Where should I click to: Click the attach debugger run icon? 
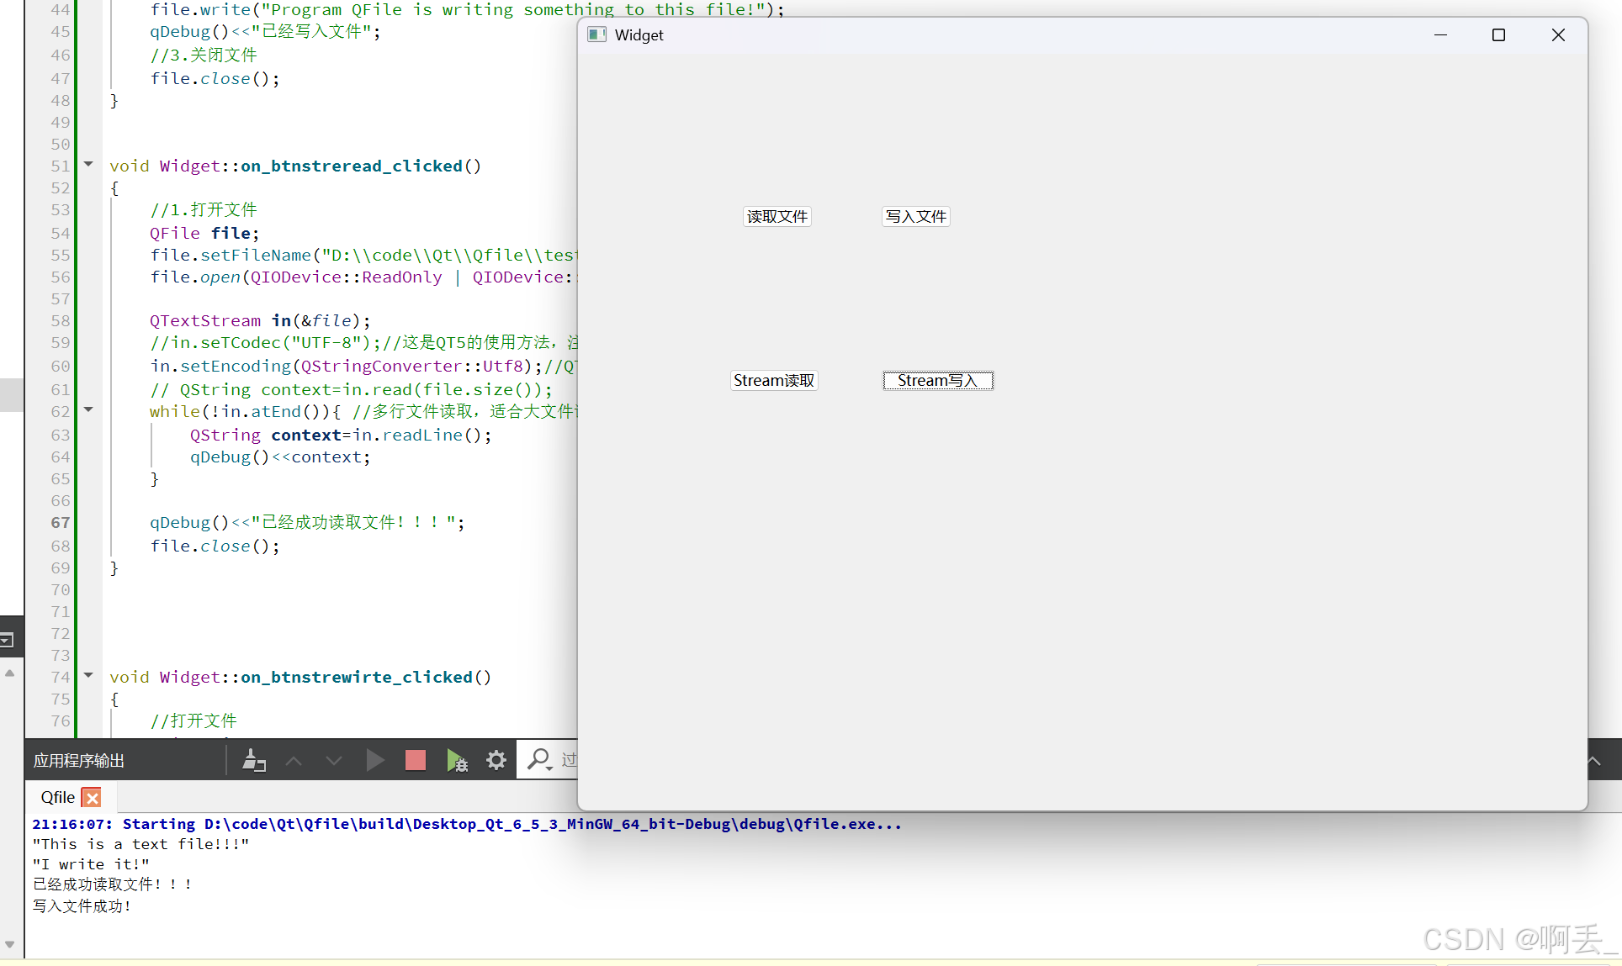click(x=457, y=761)
